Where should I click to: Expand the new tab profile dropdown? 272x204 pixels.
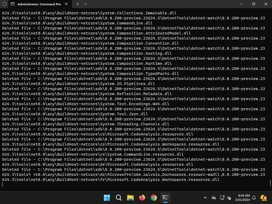point(86,4)
